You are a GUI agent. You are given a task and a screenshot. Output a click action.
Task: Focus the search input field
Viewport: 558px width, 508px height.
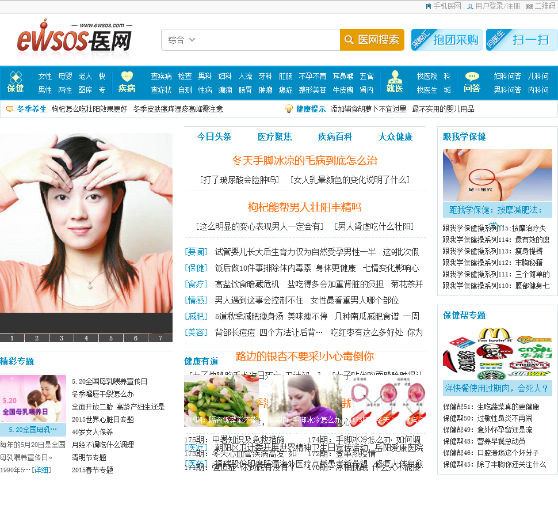[269, 40]
